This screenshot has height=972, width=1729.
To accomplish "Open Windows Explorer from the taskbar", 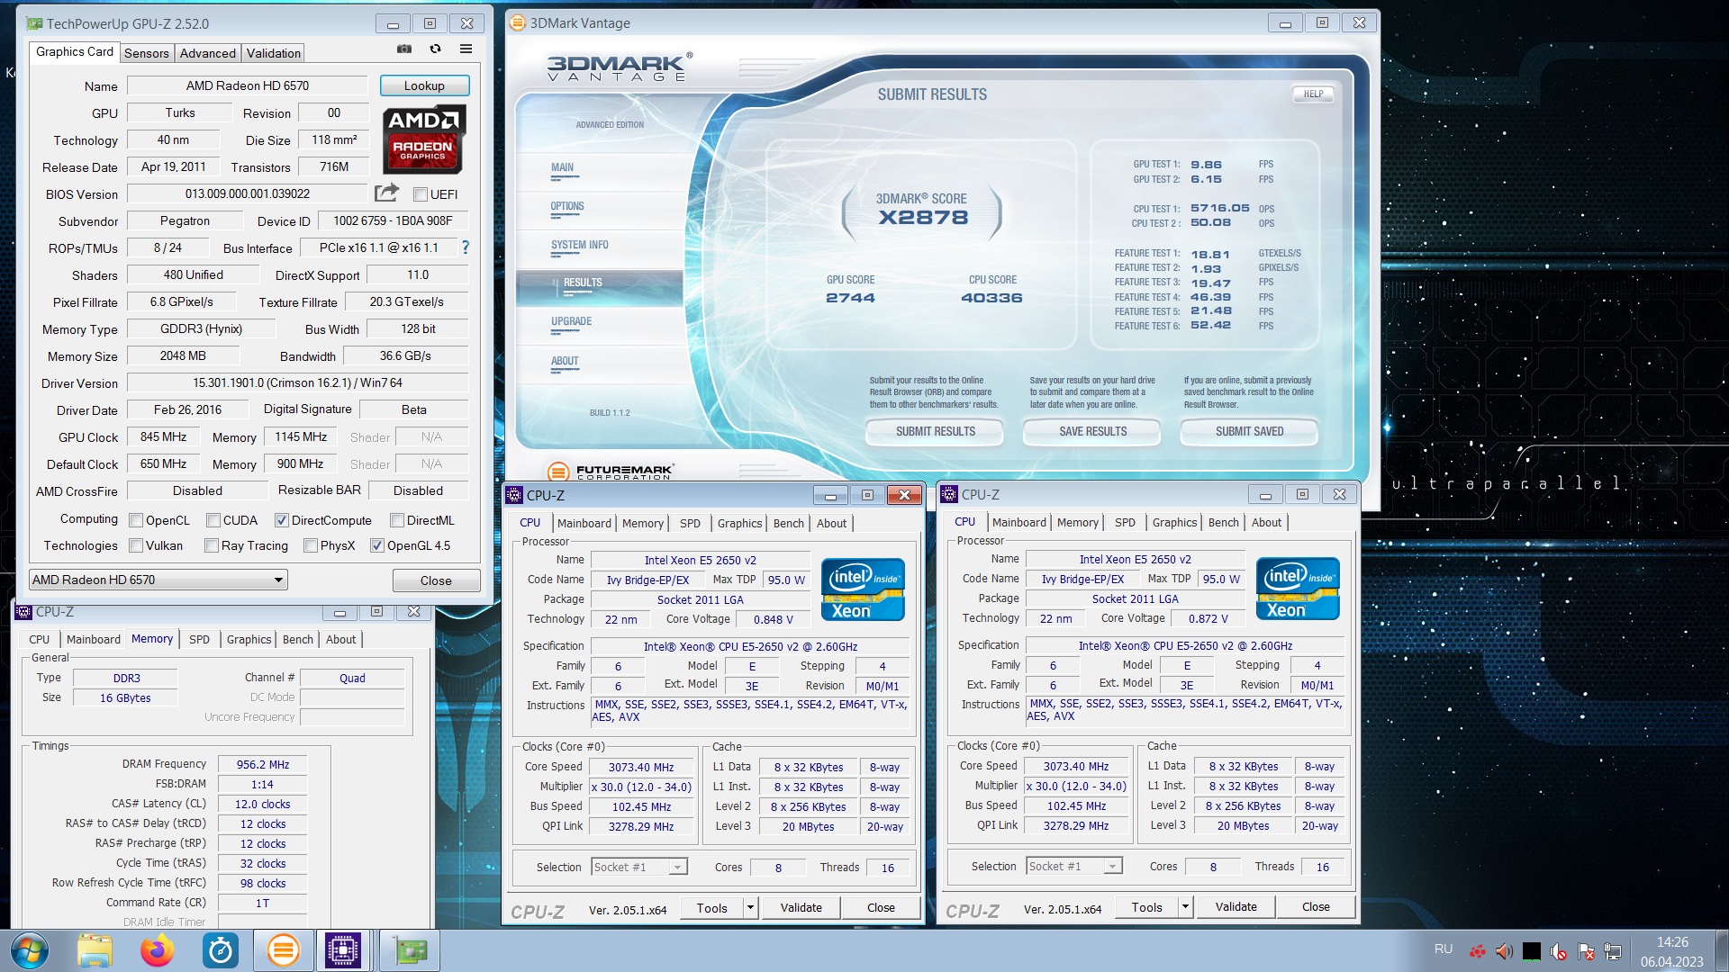I will pyautogui.click(x=95, y=951).
